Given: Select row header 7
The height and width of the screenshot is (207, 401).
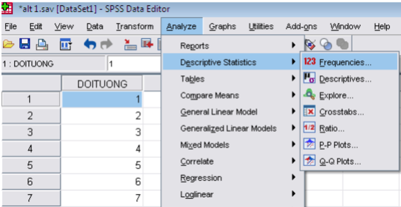Looking at the screenshot, I should (31, 198).
